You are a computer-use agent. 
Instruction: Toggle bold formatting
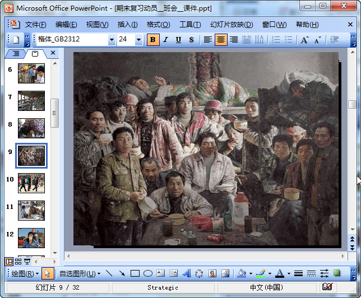[x=153, y=40]
